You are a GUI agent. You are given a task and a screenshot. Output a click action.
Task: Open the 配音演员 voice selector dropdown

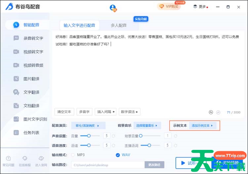[x=88, y=125]
